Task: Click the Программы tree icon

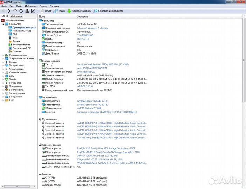Action: [6, 86]
